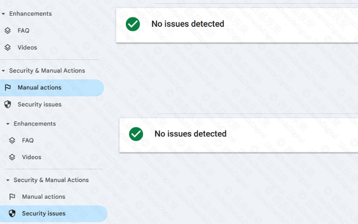Click the layers icon beside the lower Videos entry

[12, 157]
